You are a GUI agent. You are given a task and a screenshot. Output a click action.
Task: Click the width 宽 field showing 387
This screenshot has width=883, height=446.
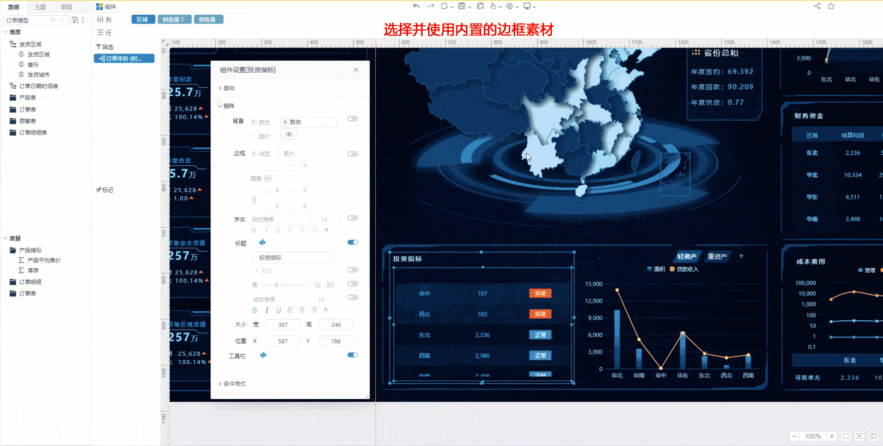click(283, 325)
